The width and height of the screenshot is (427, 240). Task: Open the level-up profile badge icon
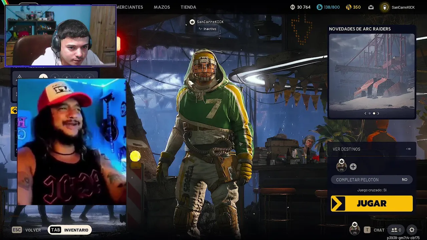click(385, 7)
